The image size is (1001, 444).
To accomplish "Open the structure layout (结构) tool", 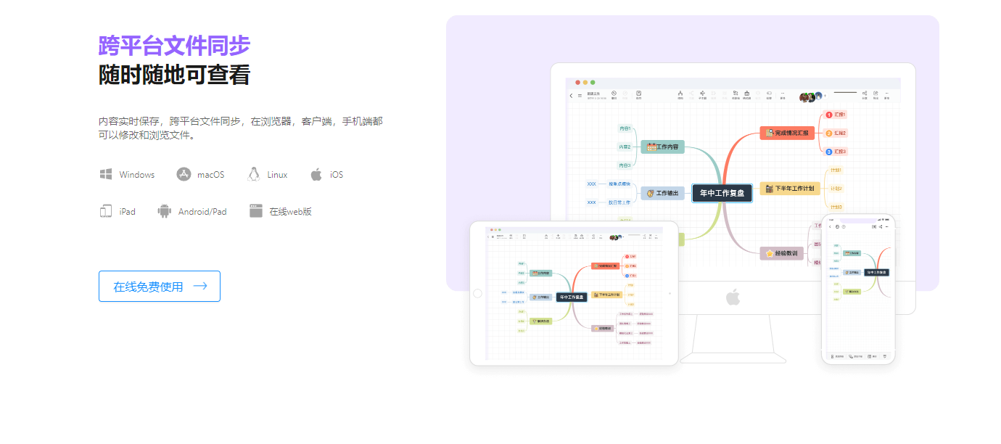I will (x=681, y=94).
